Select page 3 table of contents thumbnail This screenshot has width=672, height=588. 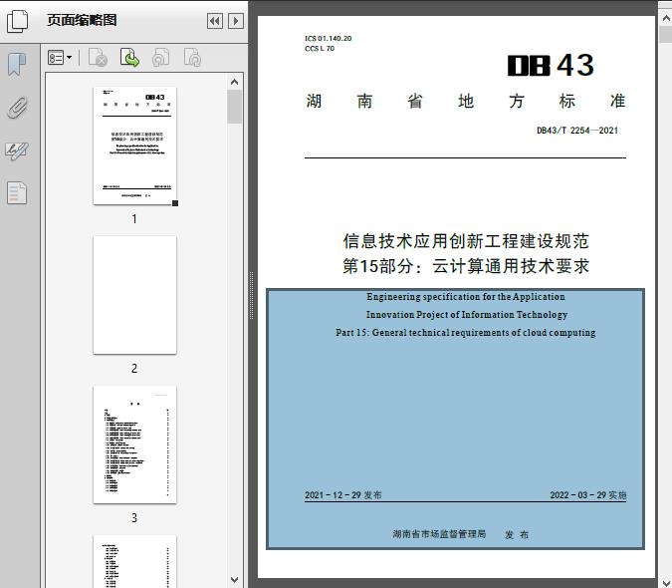134,444
